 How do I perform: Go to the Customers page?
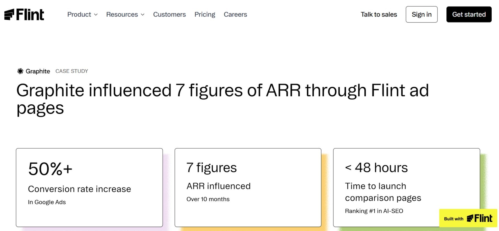click(169, 14)
